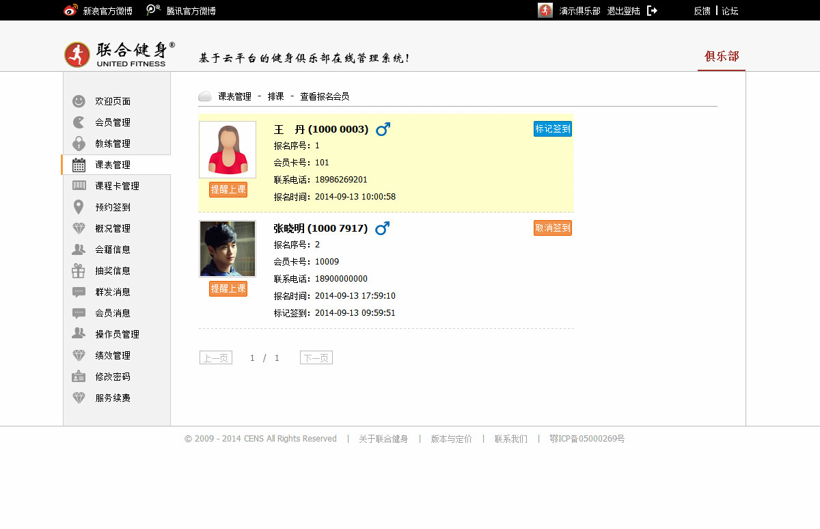
Task: Click the location pin check-in icon
Action: (79, 207)
